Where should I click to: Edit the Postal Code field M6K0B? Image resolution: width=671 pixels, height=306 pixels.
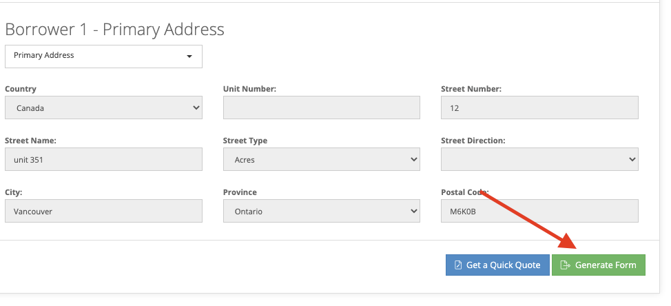[x=539, y=211]
